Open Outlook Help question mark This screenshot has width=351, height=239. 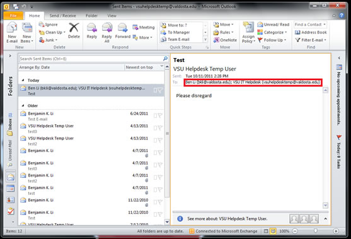pyautogui.click(x=342, y=16)
